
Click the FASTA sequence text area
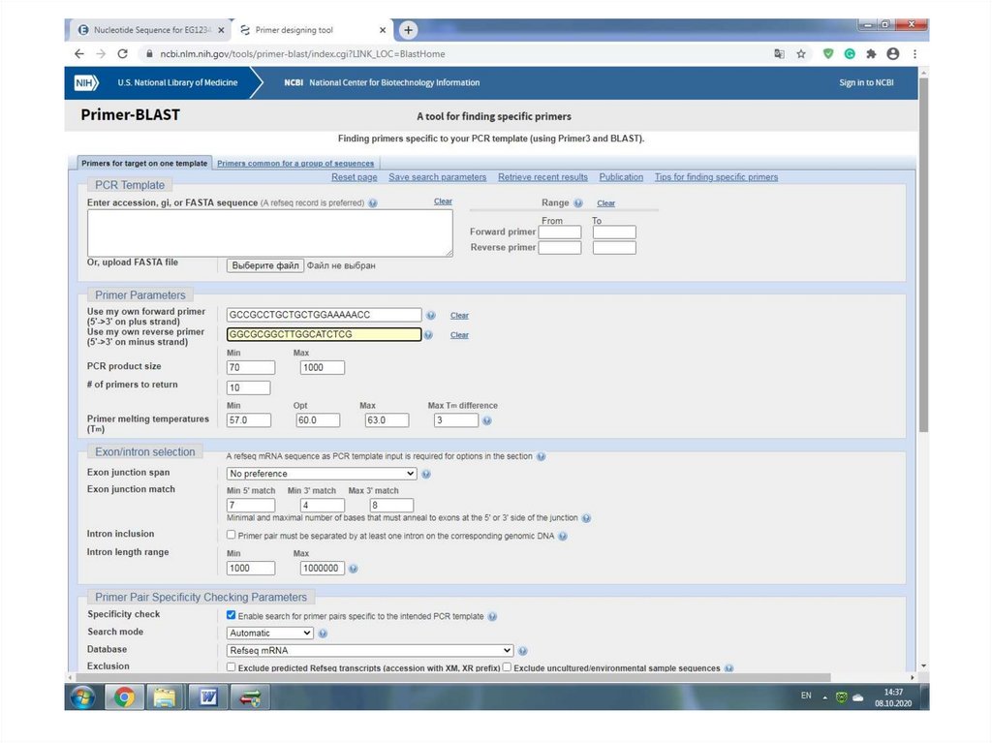270,233
